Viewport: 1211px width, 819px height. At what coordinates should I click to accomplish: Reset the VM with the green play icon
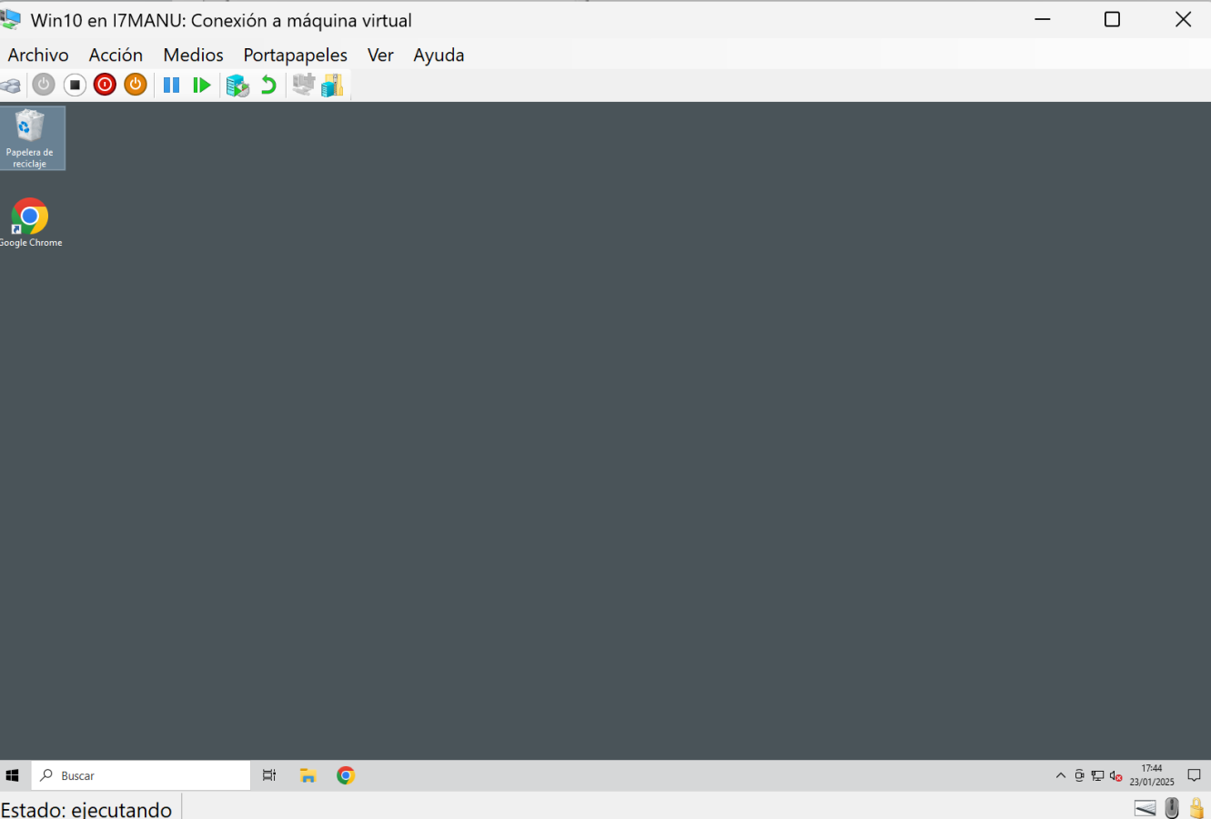coord(202,86)
